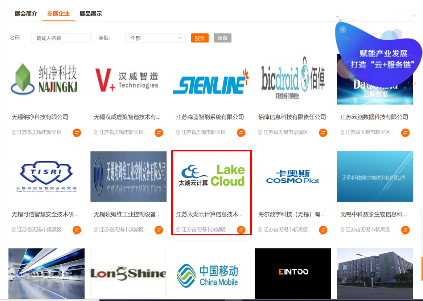This screenshot has height=301, width=423.
Task: Open company link 无锡埃姆维工业控制设备...
Action: point(127,214)
